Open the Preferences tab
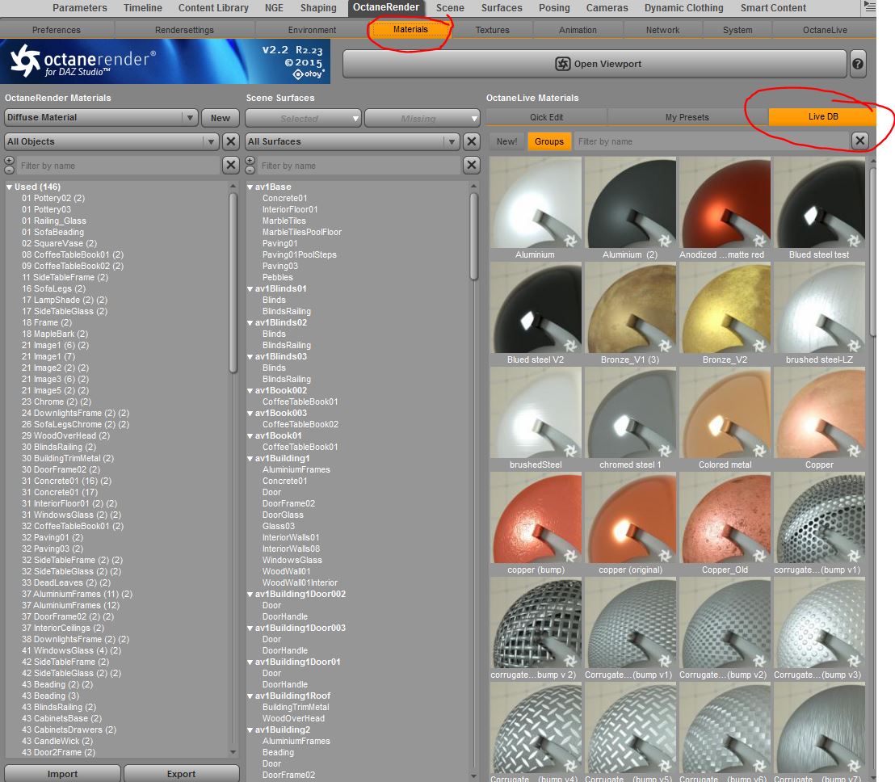The width and height of the screenshot is (895, 782). pos(57,30)
